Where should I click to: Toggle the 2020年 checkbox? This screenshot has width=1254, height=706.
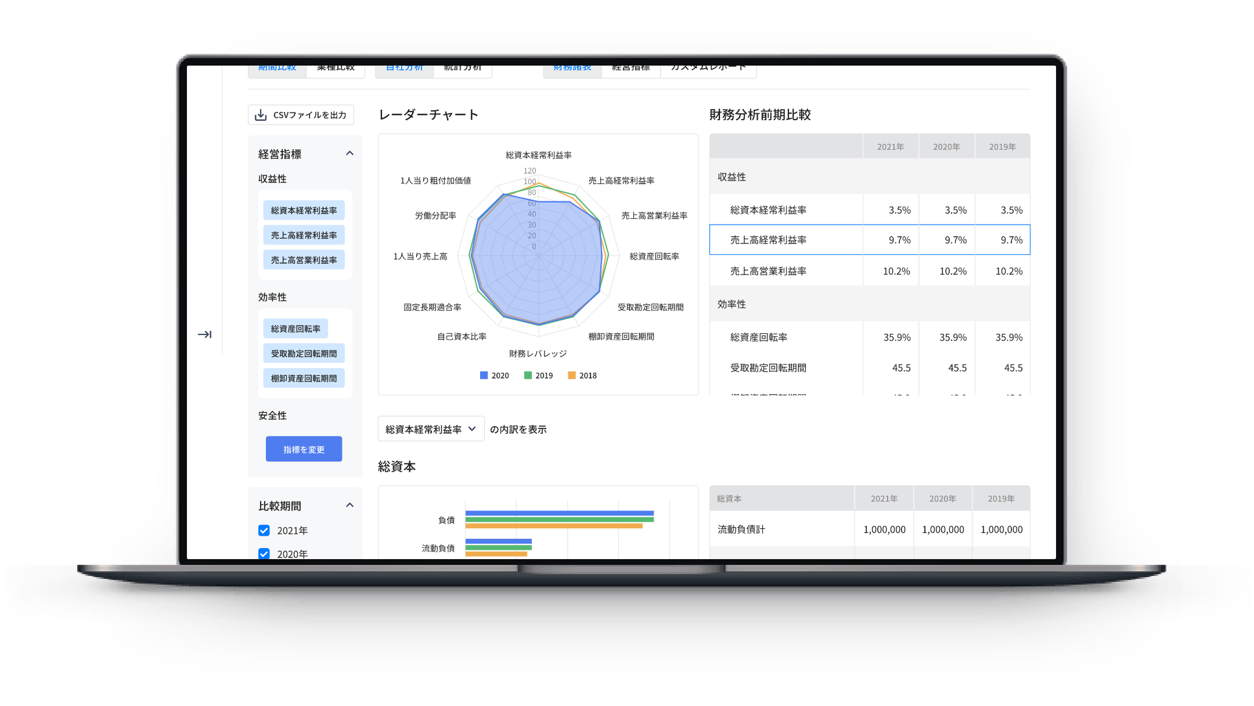pyautogui.click(x=264, y=553)
